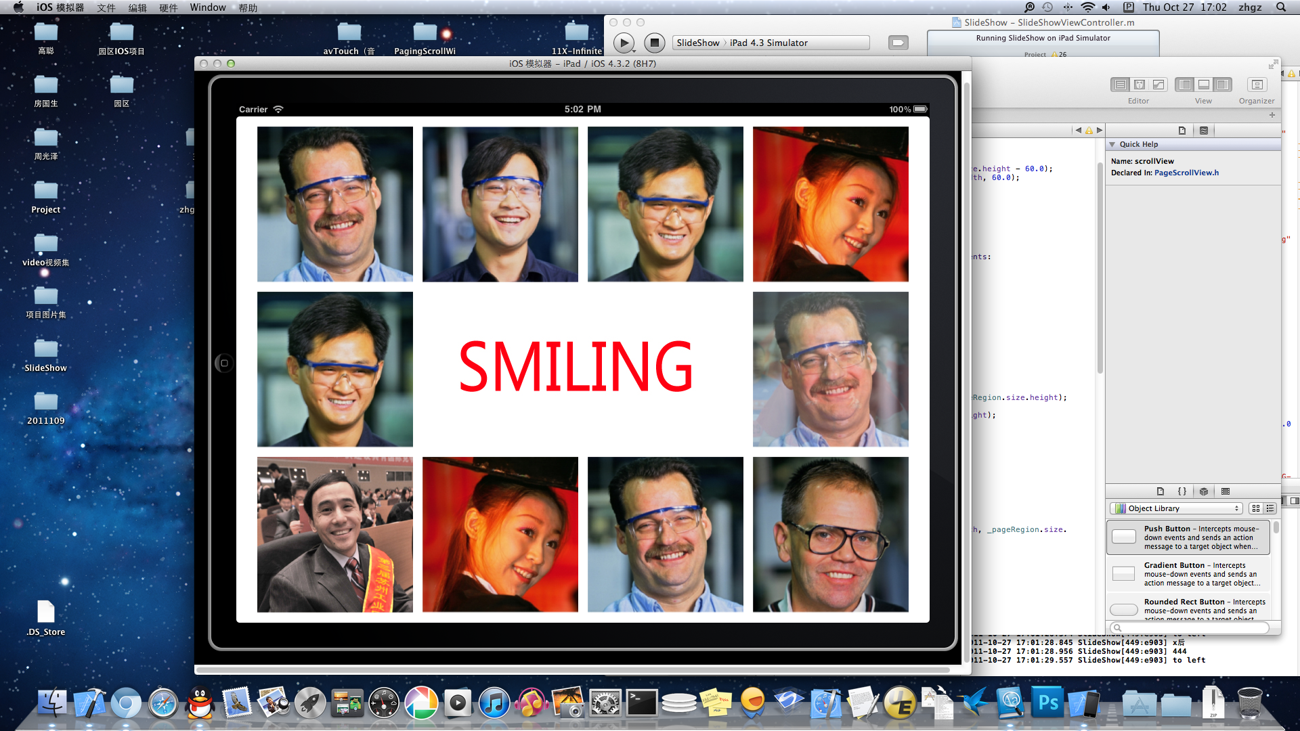Open the Version editor icon
This screenshot has height=731, width=1300.
tap(1158, 85)
